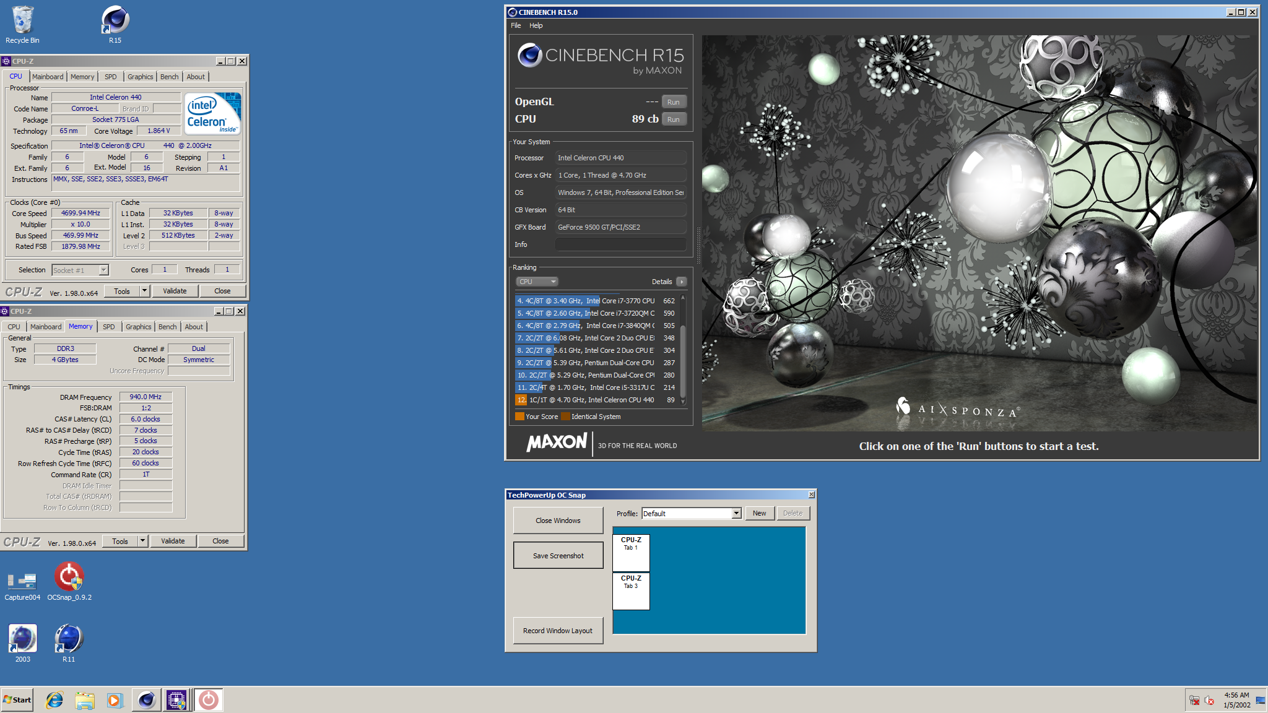Click Close button in bottom CPU-Z window
The image size is (1268, 713).
tap(220, 541)
